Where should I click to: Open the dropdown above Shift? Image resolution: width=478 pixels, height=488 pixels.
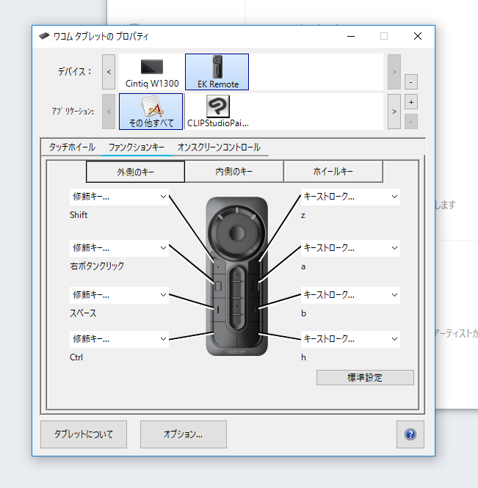click(x=119, y=197)
